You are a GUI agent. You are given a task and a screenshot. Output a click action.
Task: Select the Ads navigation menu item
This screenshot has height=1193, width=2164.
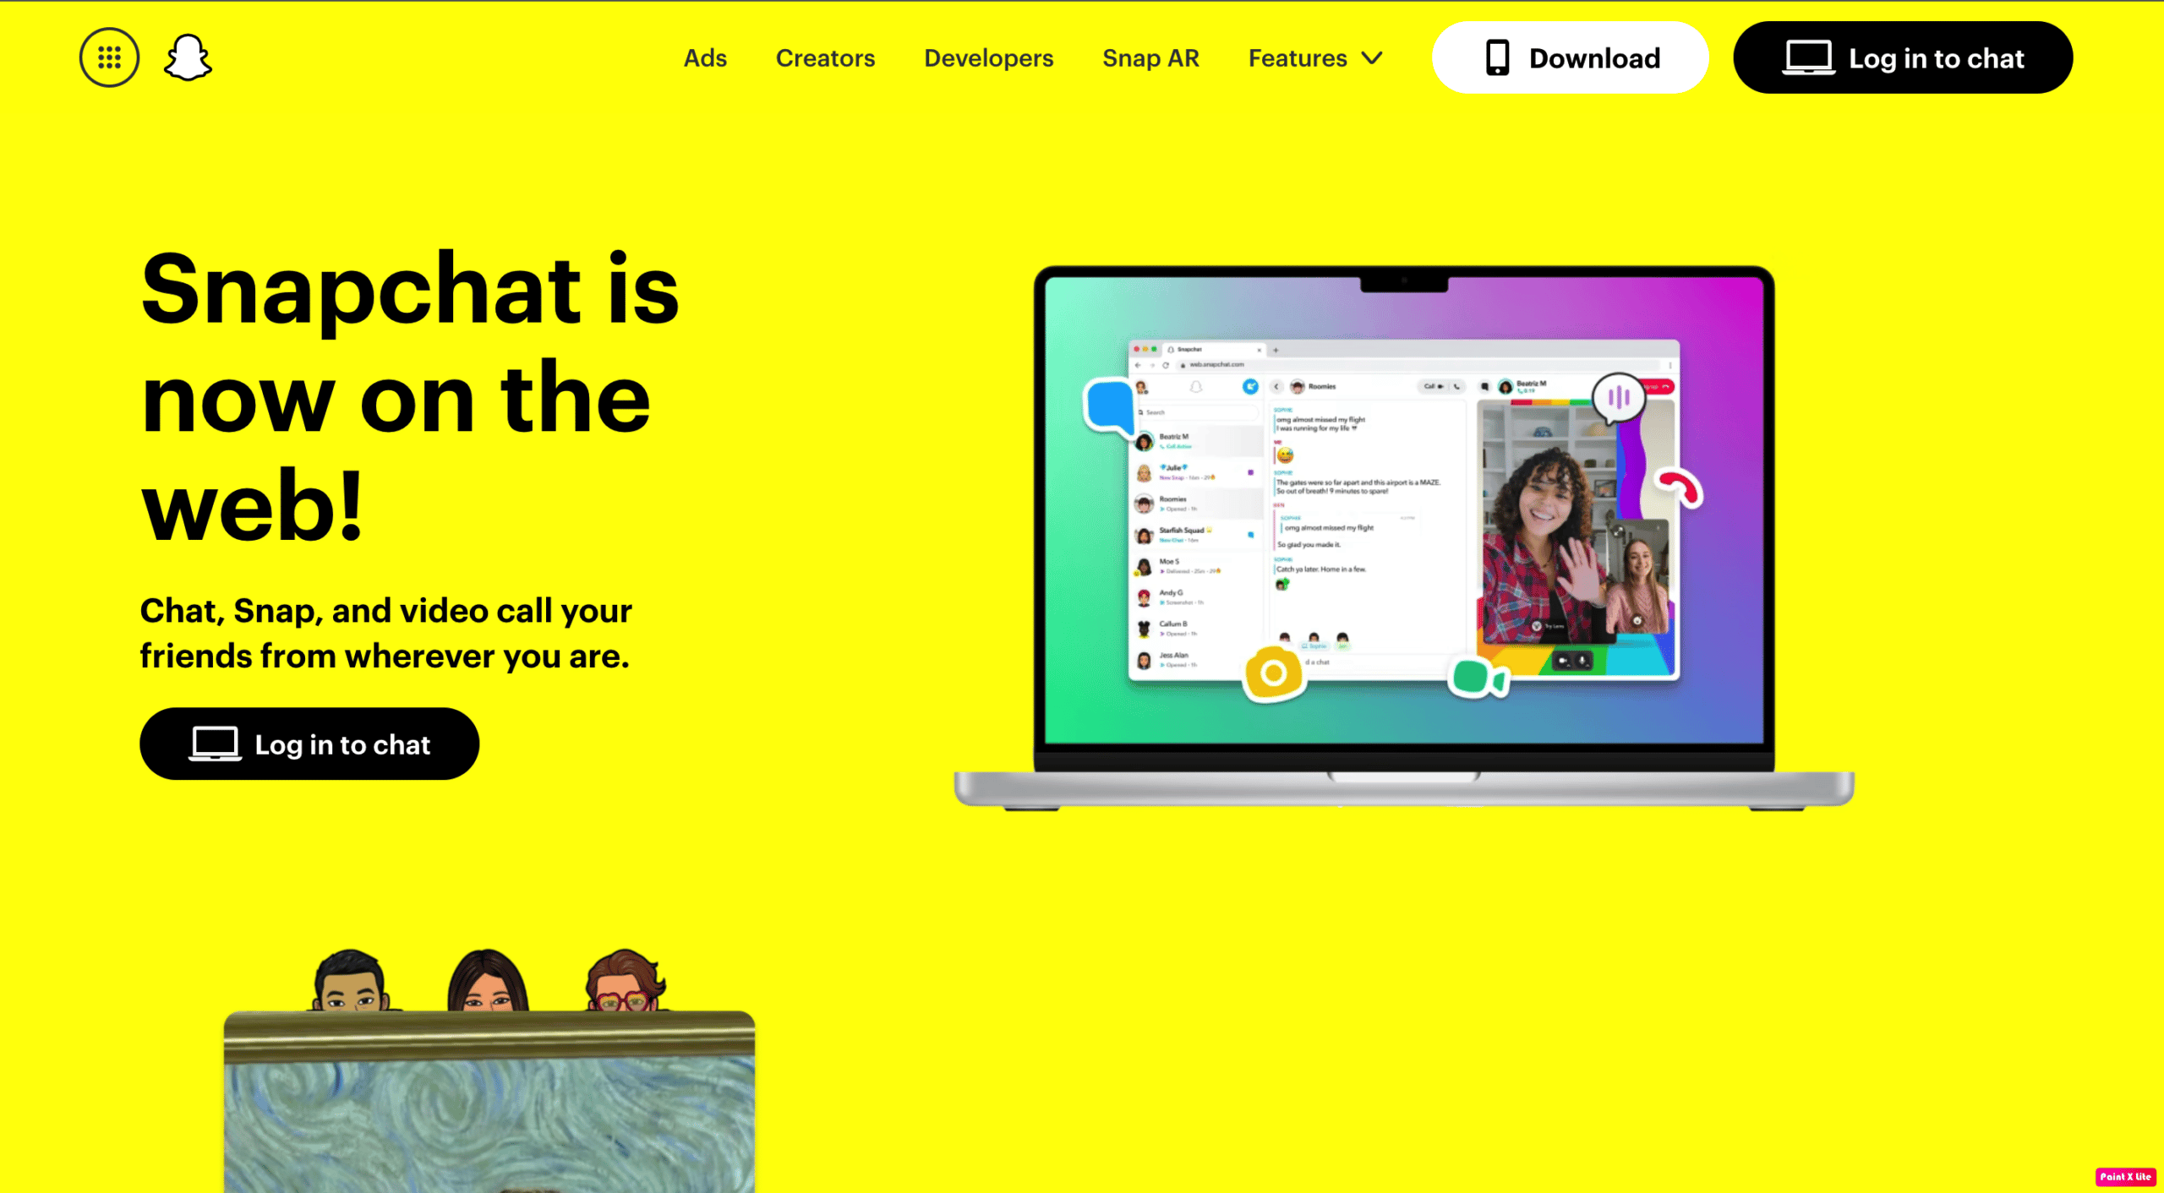[705, 59]
